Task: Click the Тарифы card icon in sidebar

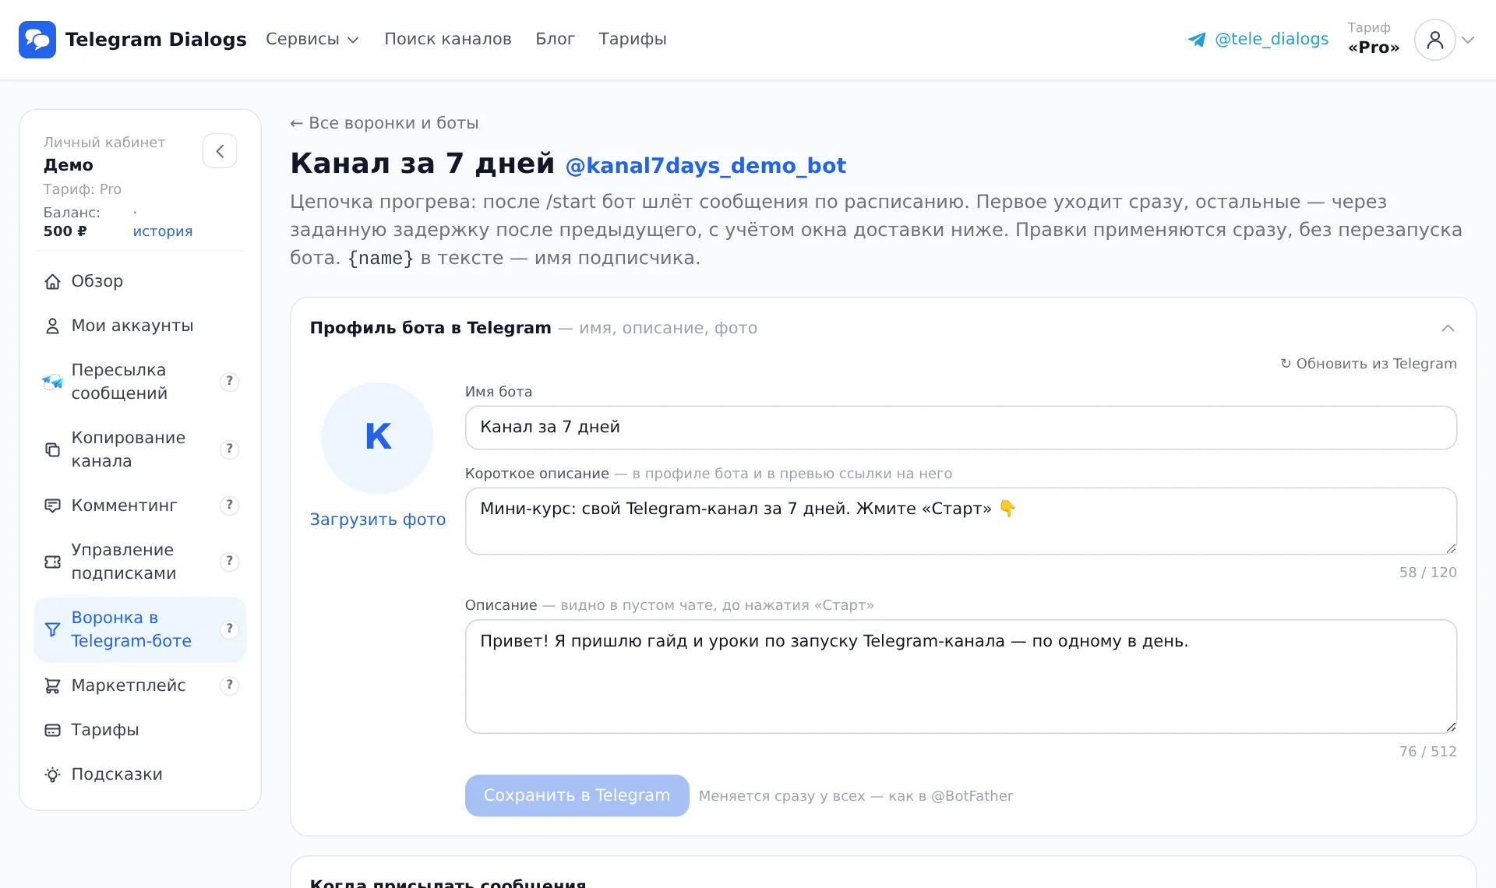Action: point(52,730)
